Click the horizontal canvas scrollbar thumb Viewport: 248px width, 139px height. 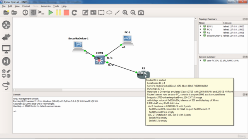pyautogui.click(x=39, y=90)
